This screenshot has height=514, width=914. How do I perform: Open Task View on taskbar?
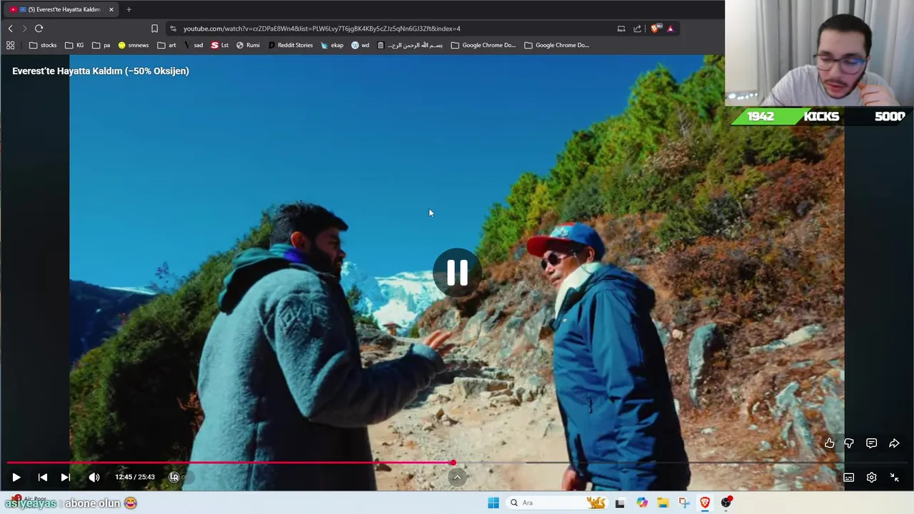tap(620, 503)
